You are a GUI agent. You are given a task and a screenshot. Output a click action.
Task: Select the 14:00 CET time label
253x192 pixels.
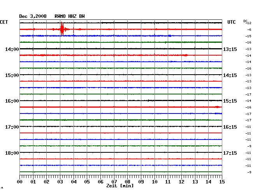point(12,49)
